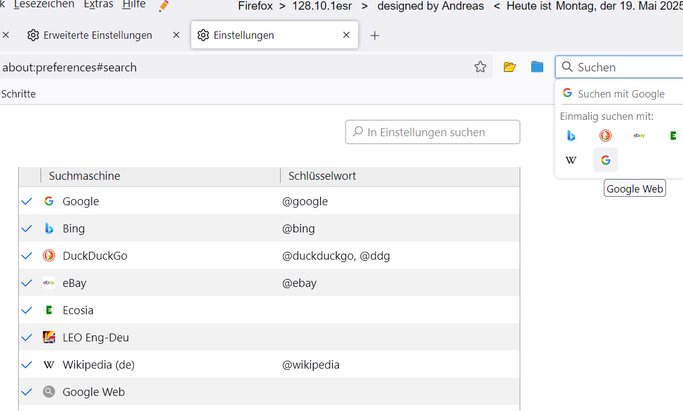
Task: Focus the In Einstellungen suchen field
Action: (433, 132)
